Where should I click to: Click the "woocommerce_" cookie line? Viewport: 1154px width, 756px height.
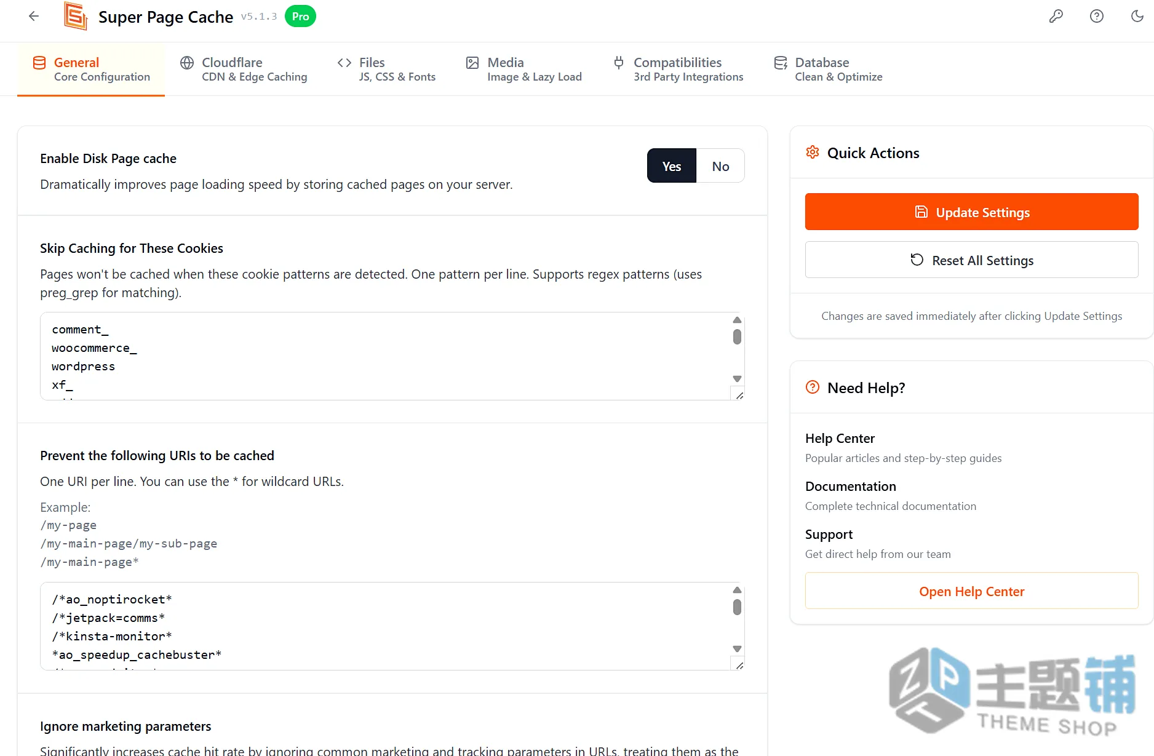click(x=94, y=348)
